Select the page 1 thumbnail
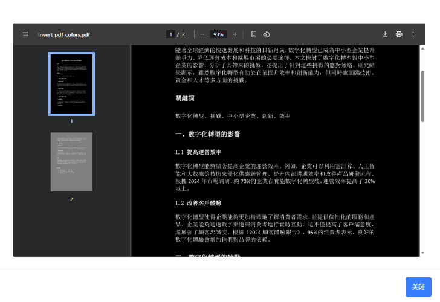440x302 pixels. 71,84
